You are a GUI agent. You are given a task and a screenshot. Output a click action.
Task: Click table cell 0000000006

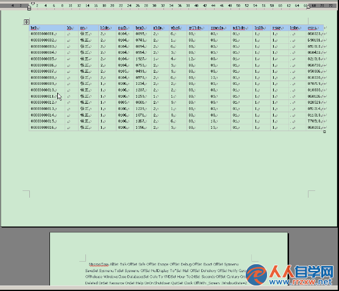47,65
